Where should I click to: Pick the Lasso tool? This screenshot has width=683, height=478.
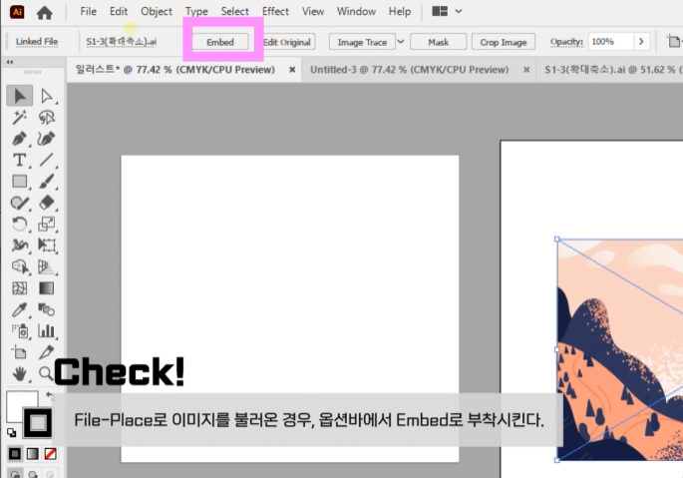point(47,118)
